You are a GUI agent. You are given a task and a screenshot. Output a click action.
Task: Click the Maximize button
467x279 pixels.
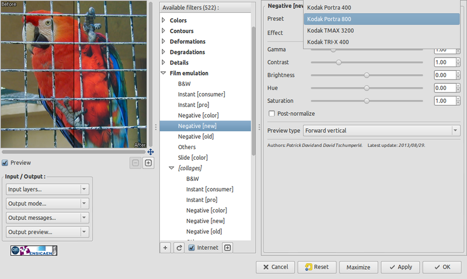358,267
